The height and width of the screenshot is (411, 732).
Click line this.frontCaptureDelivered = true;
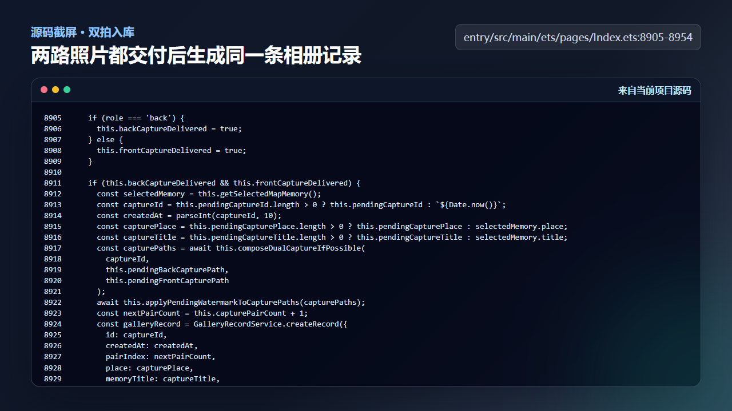(172, 150)
